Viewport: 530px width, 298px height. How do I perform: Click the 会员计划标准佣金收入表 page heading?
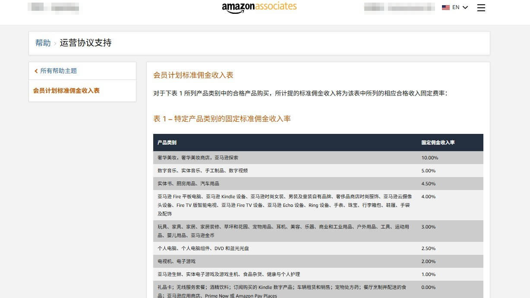tap(193, 75)
